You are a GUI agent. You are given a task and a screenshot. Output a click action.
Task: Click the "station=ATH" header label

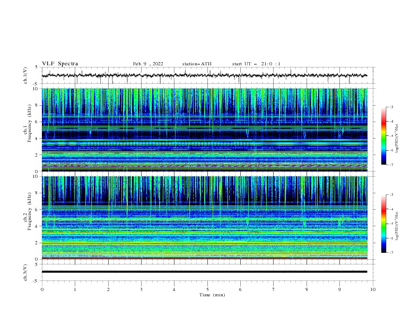[197, 64]
